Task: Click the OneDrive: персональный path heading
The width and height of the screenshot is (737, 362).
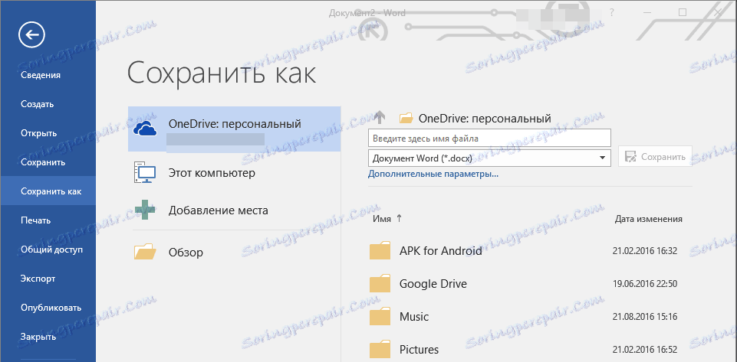Action: (x=485, y=118)
